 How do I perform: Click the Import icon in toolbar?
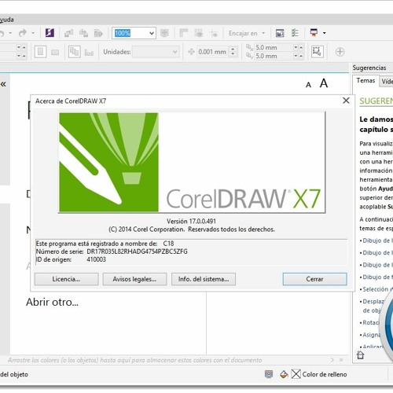tap(69, 33)
